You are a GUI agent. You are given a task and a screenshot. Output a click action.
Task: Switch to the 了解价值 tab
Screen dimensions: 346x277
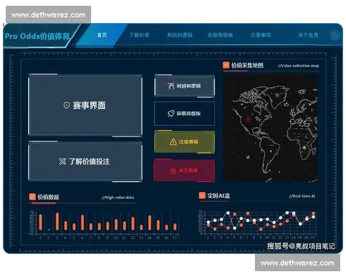tap(139, 35)
